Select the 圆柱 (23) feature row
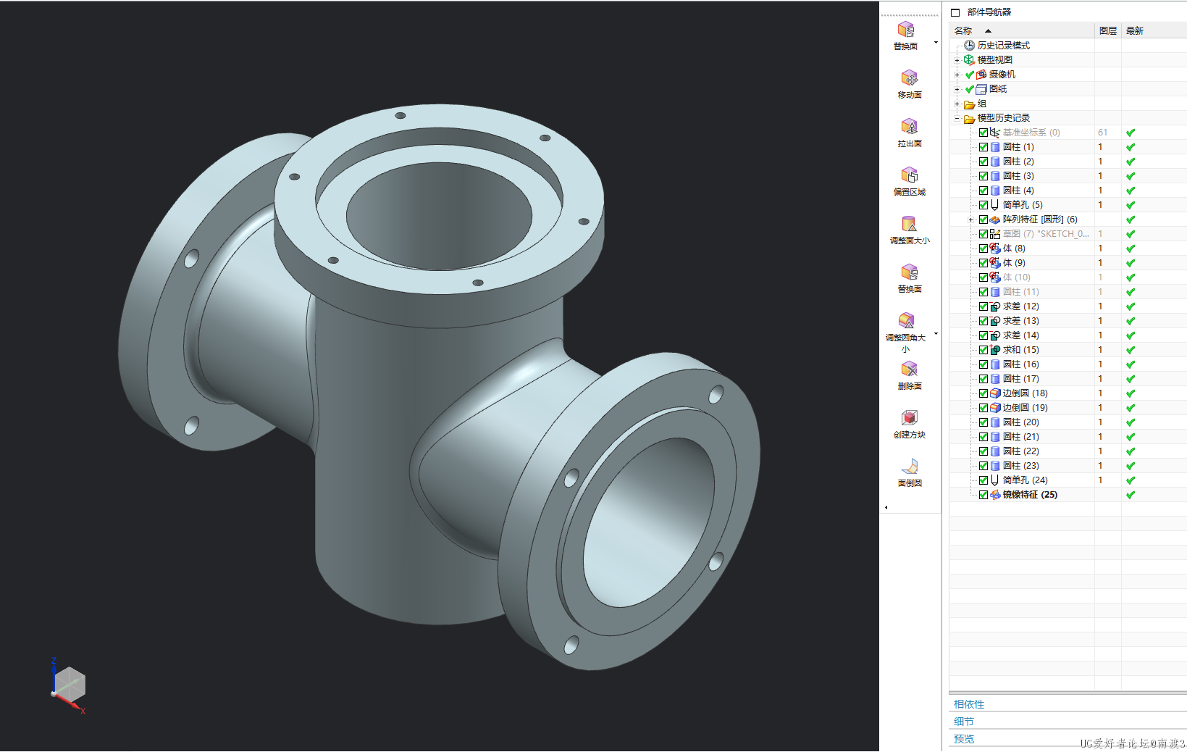The height and width of the screenshot is (752, 1187). (x=1068, y=465)
